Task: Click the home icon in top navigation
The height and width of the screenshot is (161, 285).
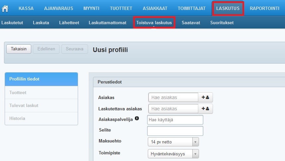Action: click(5, 9)
